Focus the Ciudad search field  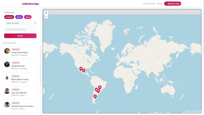pyautogui.click(x=20, y=29)
